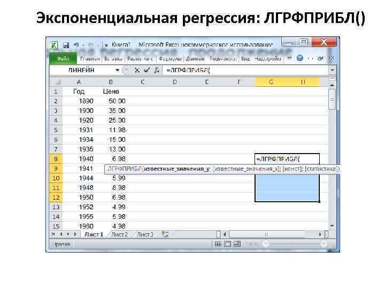Expand the Name Box function dropdown arrow

coord(117,70)
